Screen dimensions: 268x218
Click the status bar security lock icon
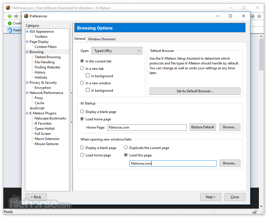point(255,212)
